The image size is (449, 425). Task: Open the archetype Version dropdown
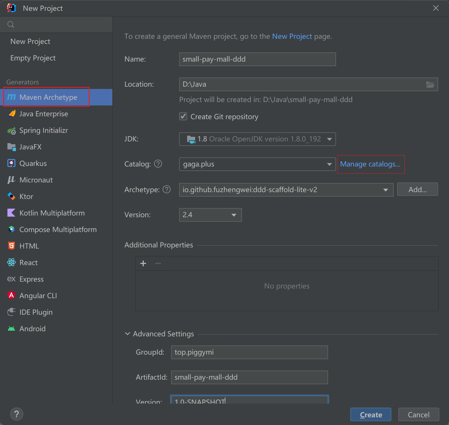click(x=210, y=215)
